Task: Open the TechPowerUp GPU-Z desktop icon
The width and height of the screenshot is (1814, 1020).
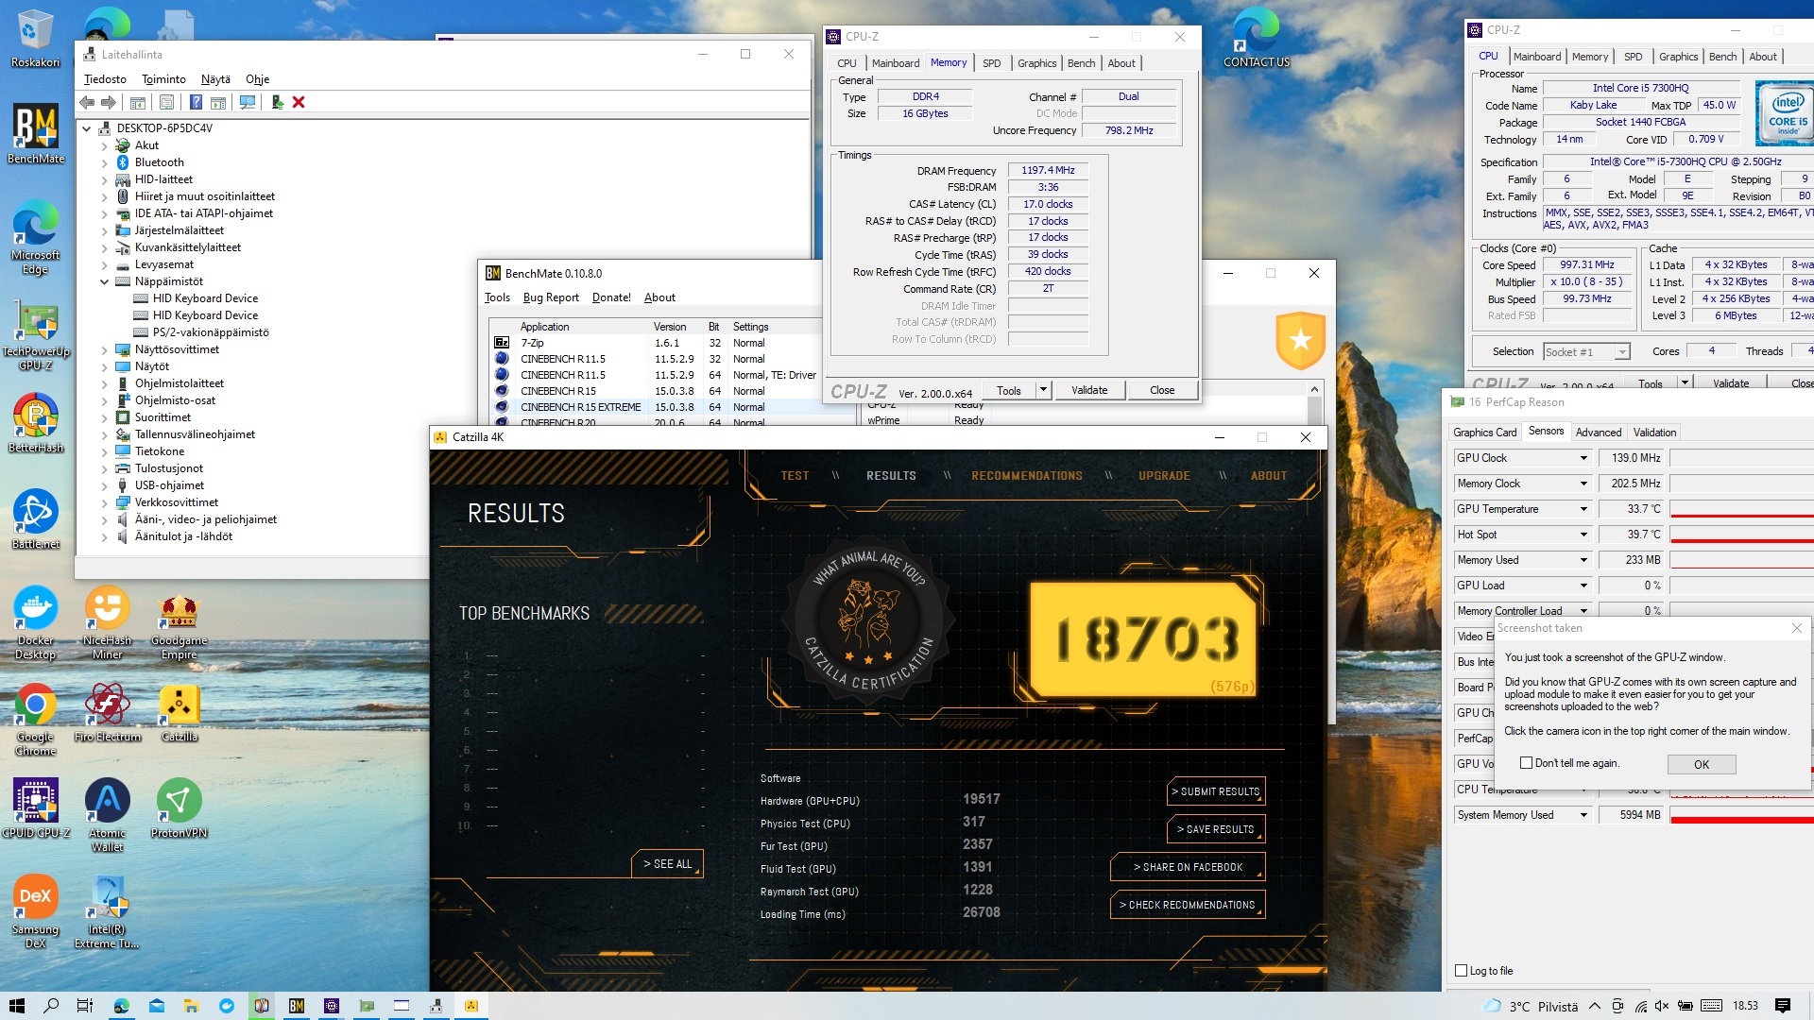Action: 36,335
